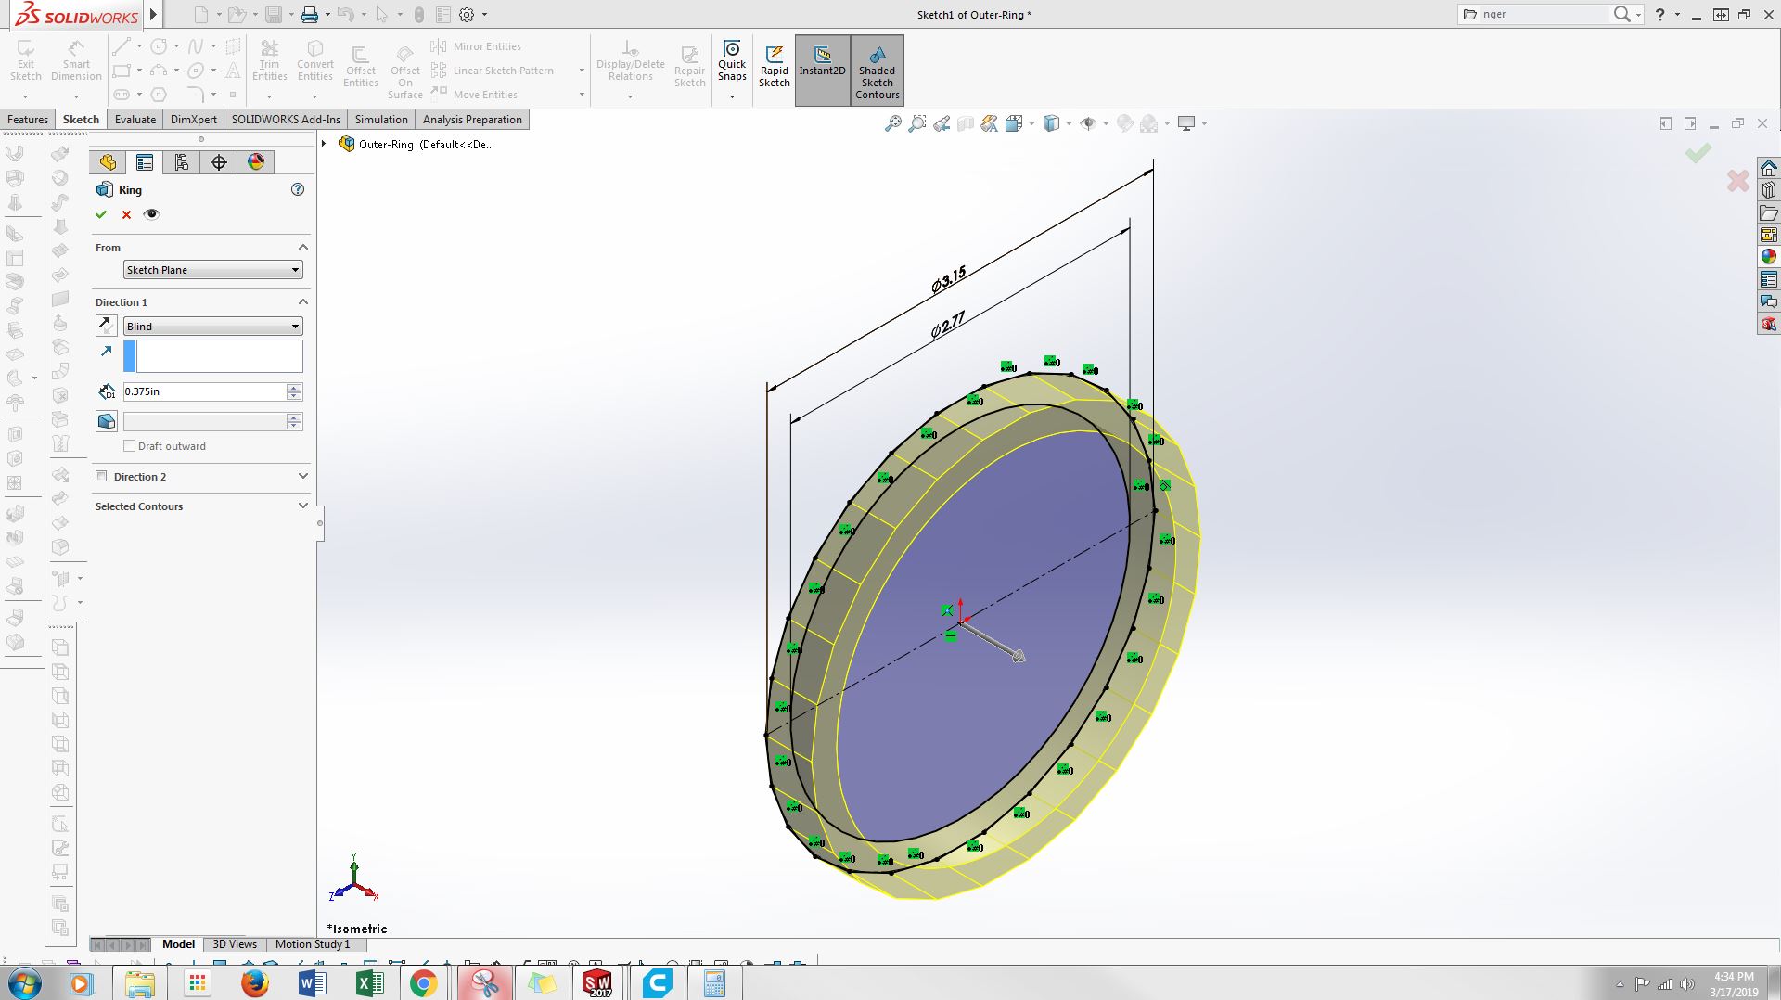This screenshot has width=1781, height=1000.
Task: Confirm the sketch using the corner checkmark
Action: (1698, 153)
